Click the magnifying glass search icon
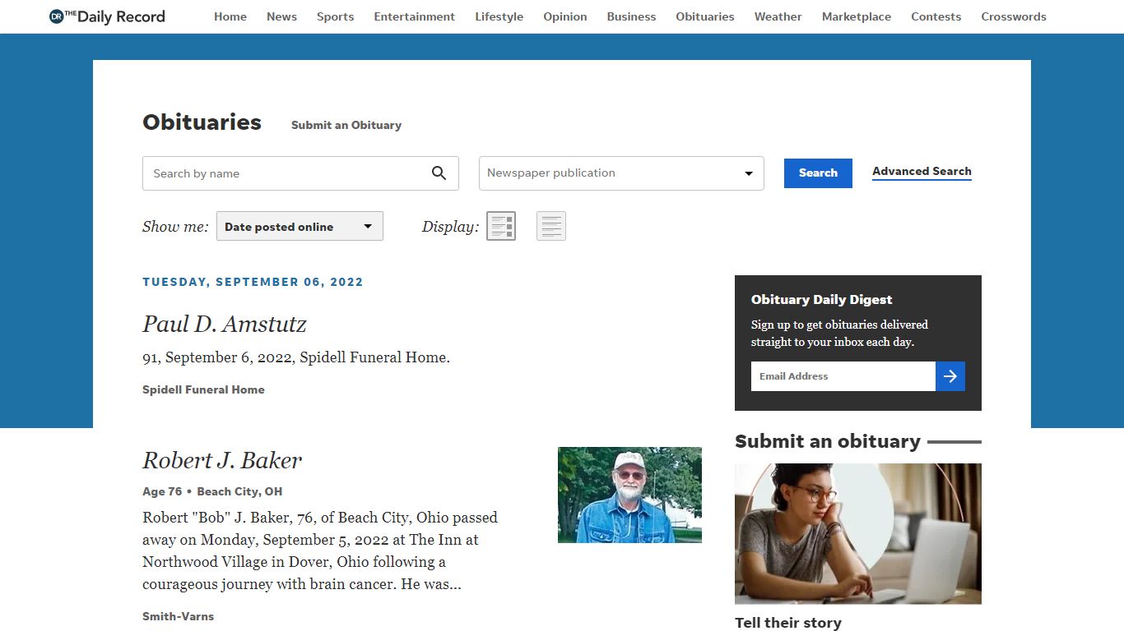 (x=439, y=173)
